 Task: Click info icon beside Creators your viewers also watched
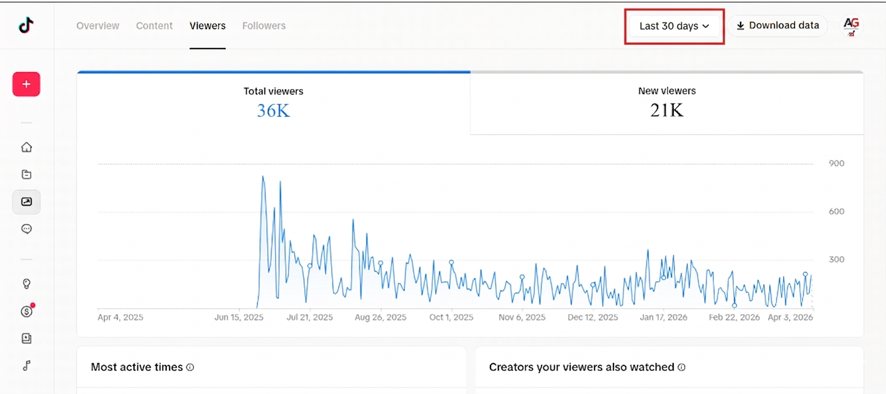point(681,368)
